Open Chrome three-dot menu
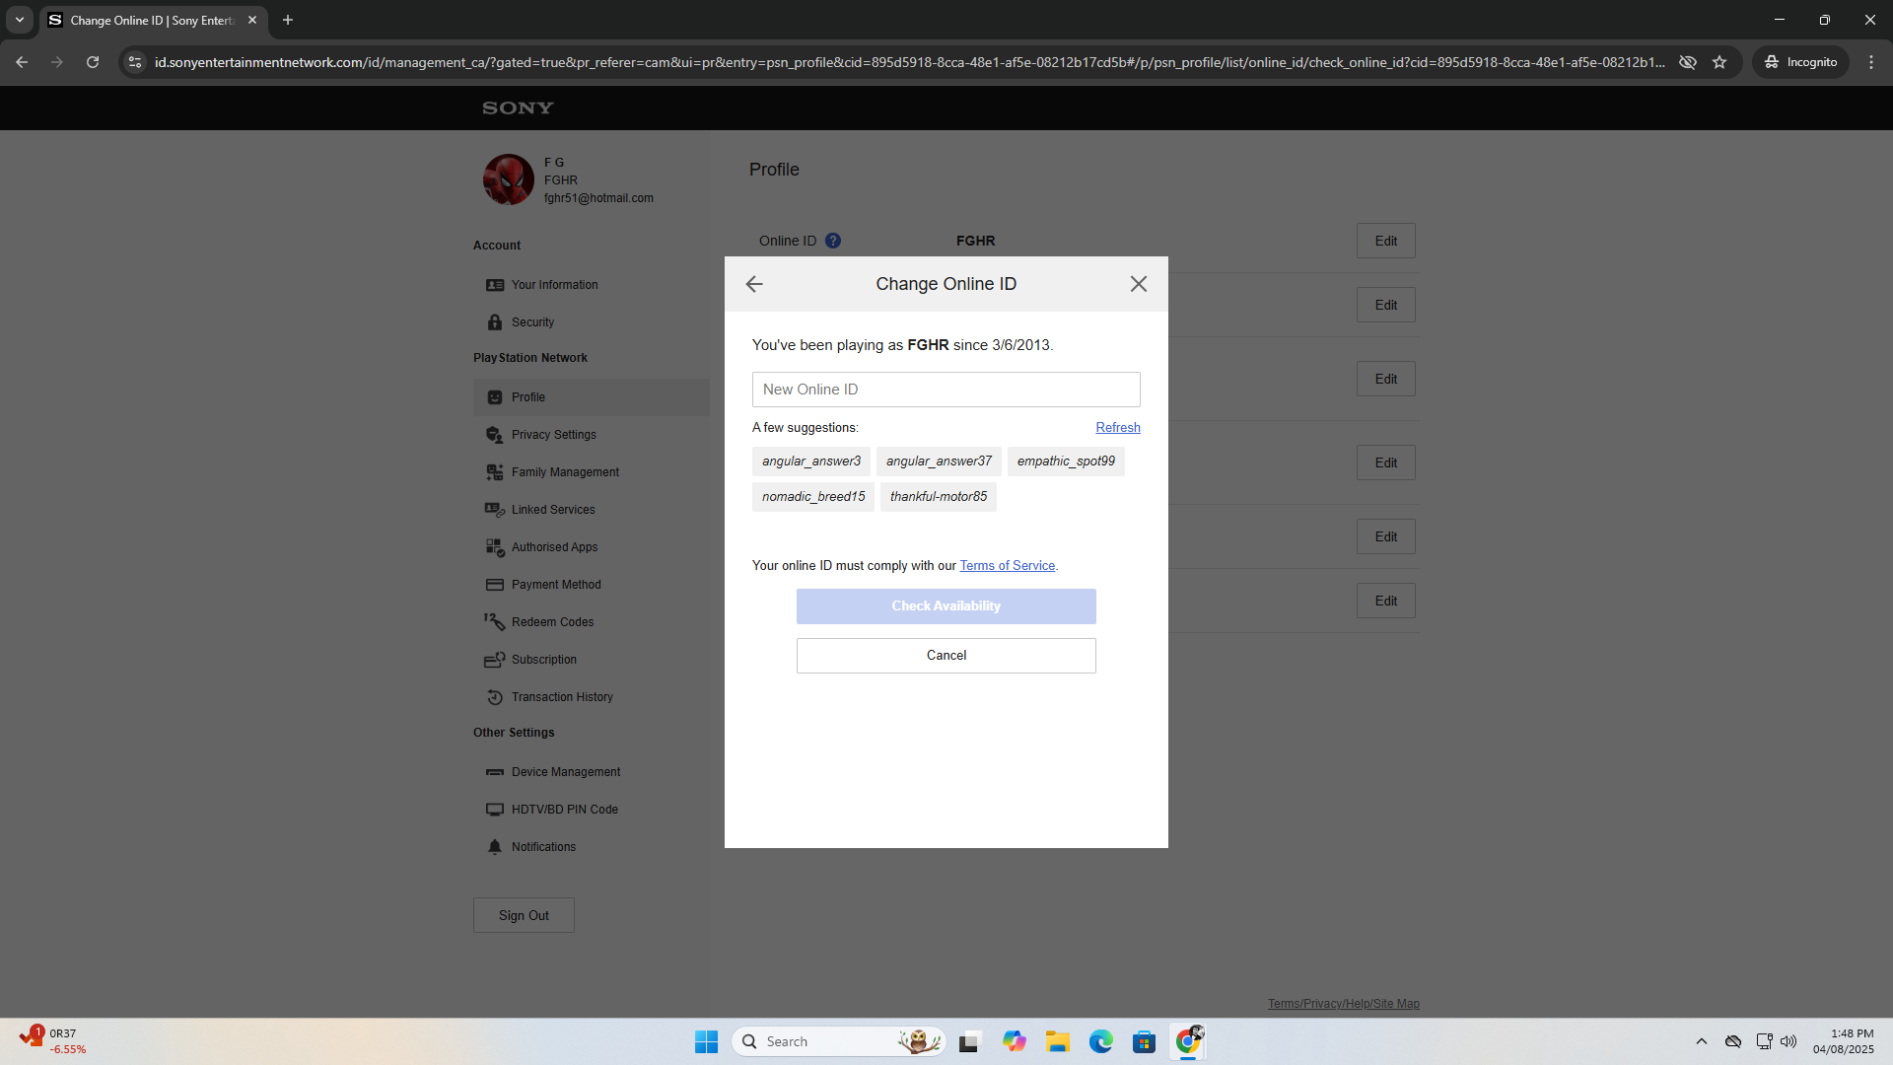This screenshot has width=1893, height=1065. pyautogui.click(x=1871, y=62)
